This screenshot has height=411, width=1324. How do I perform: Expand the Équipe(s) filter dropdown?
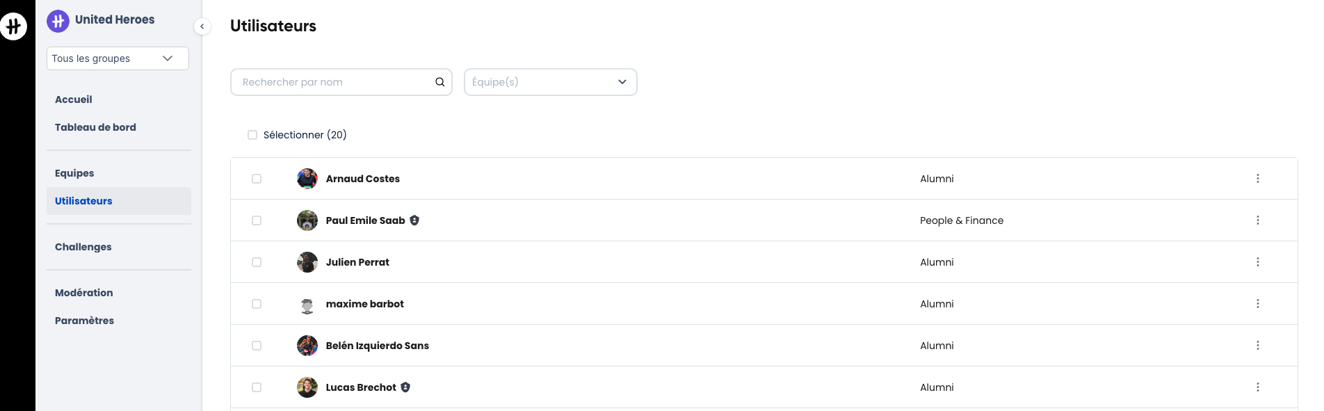click(550, 82)
